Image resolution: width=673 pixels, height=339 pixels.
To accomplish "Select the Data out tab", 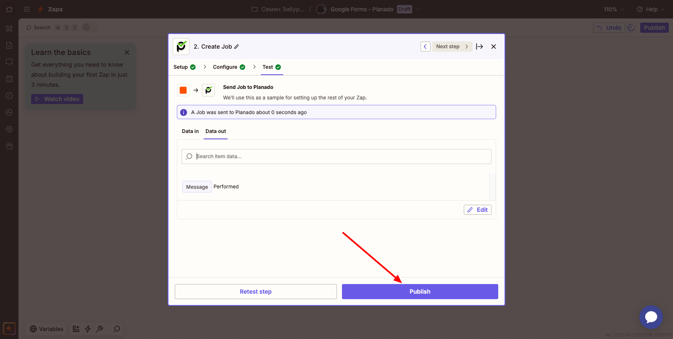I will pyautogui.click(x=216, y=131).
